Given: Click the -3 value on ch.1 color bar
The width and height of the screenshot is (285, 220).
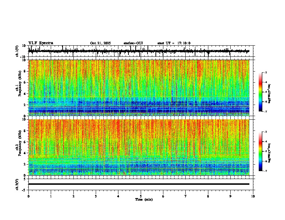Looking at the screenshot, I should [x=266, y=72].
